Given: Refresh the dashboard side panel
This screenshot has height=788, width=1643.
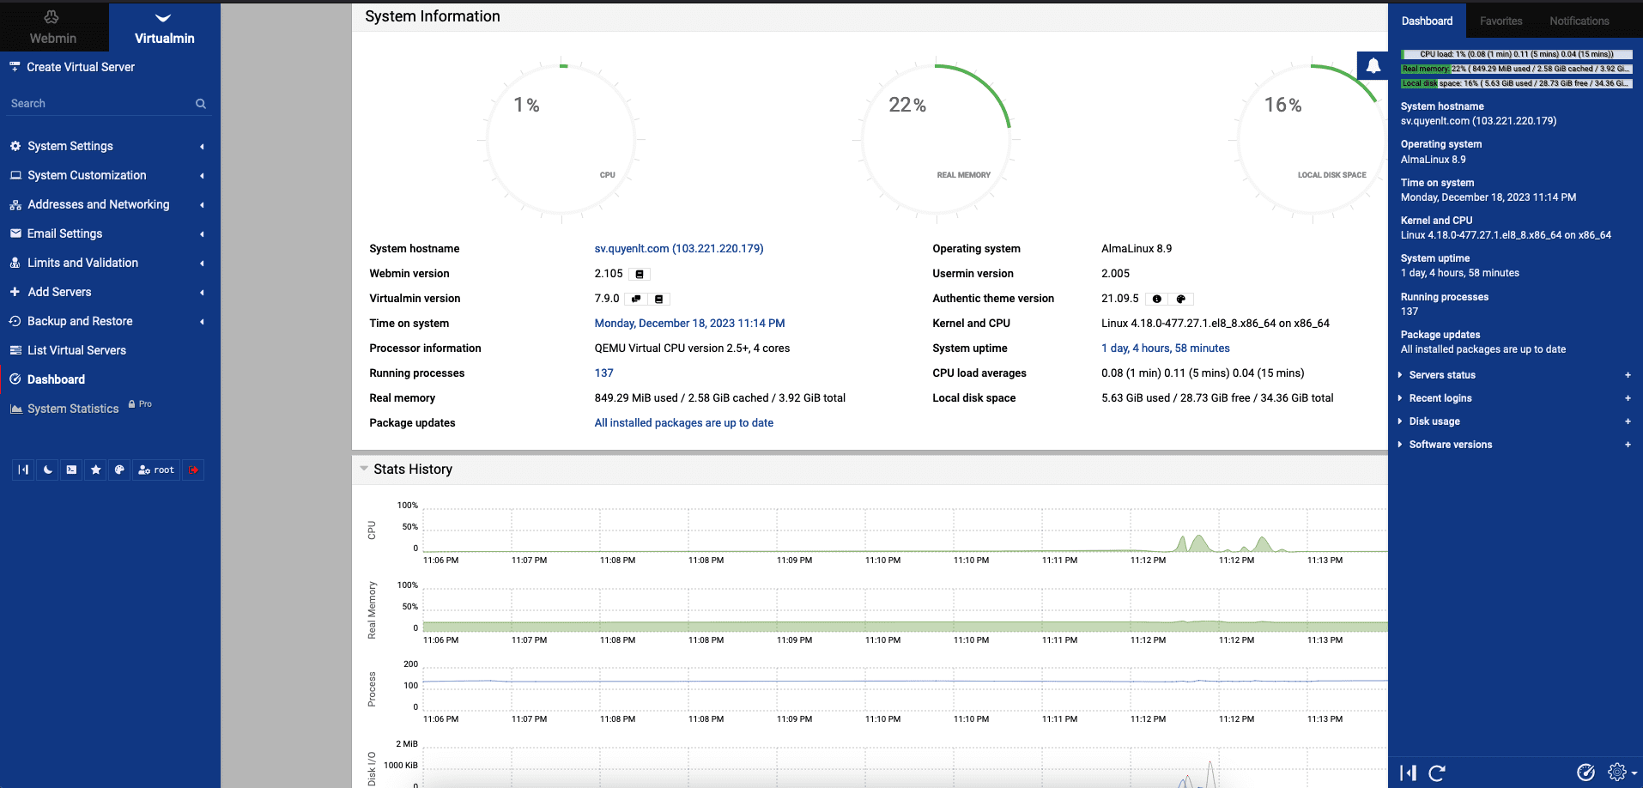Looking at the screenshot, I should (x=1437, y=773).
